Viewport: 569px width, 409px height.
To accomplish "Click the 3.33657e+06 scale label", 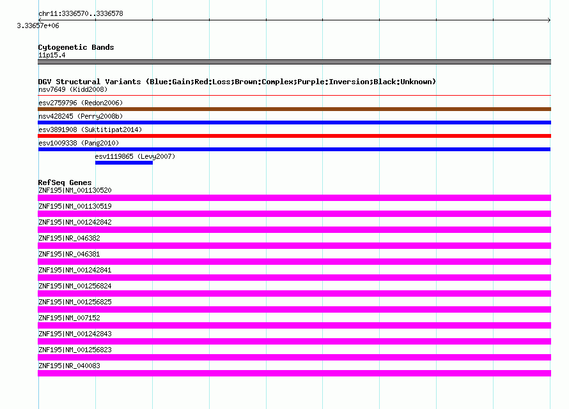I will coord(38,26).
